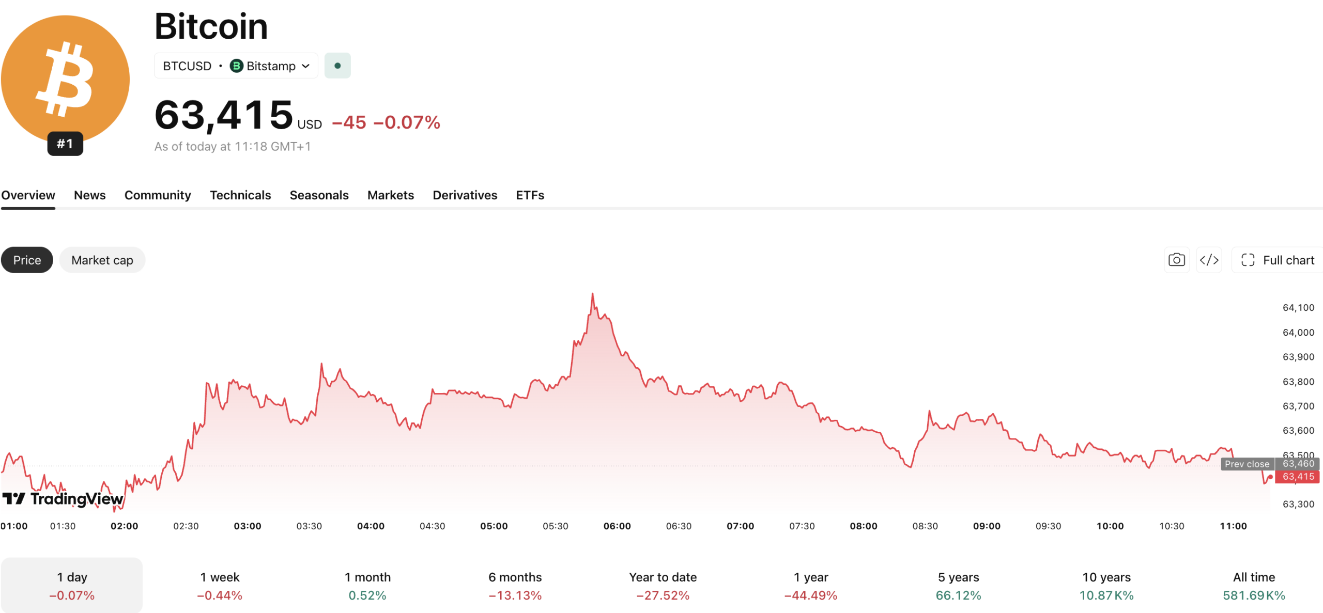Open the Seasonals tab
Screen dimensions: 1323x613
point(319,195)
